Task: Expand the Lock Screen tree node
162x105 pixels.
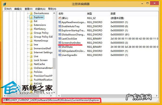Action: pos(28,60)
